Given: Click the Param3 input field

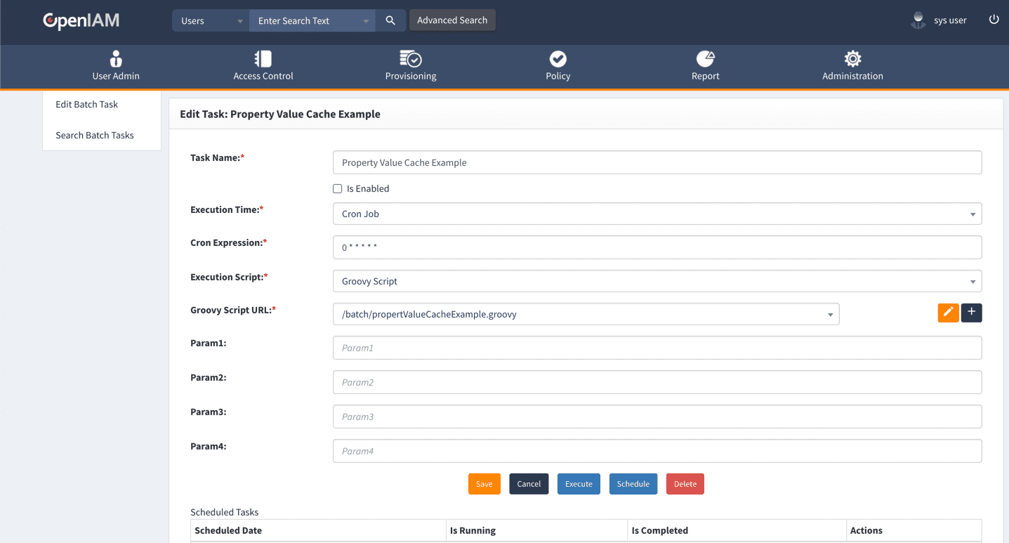Looking at the screenshot, I should pyautogui.click(x=657, y=417).
